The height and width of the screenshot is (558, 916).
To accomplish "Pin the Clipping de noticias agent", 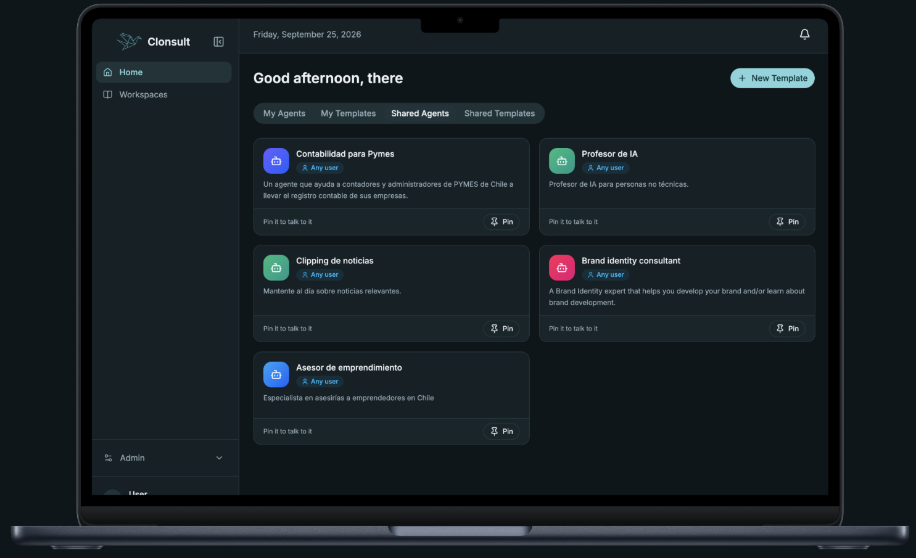I will pyautogui.click(x=501, y=329).
